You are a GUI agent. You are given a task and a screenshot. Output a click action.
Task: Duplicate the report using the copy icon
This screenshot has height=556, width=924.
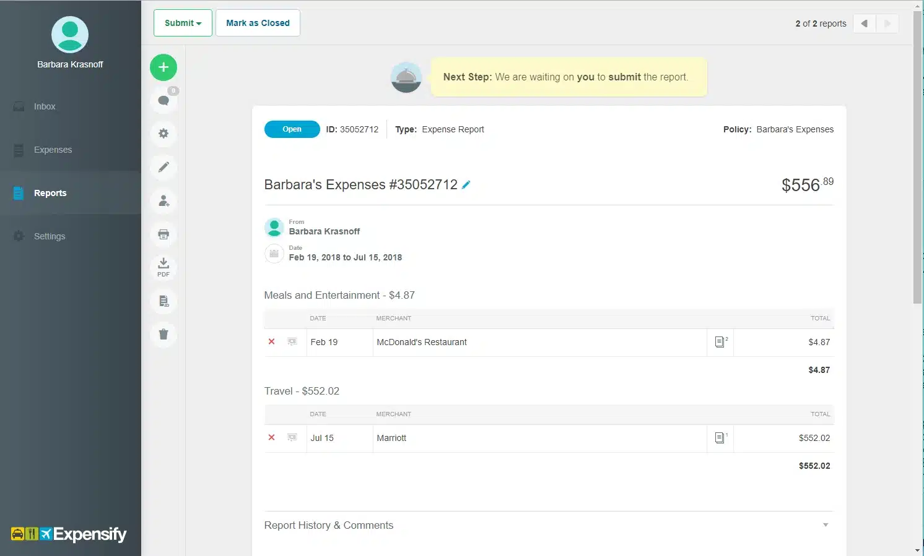coord(163,301)
